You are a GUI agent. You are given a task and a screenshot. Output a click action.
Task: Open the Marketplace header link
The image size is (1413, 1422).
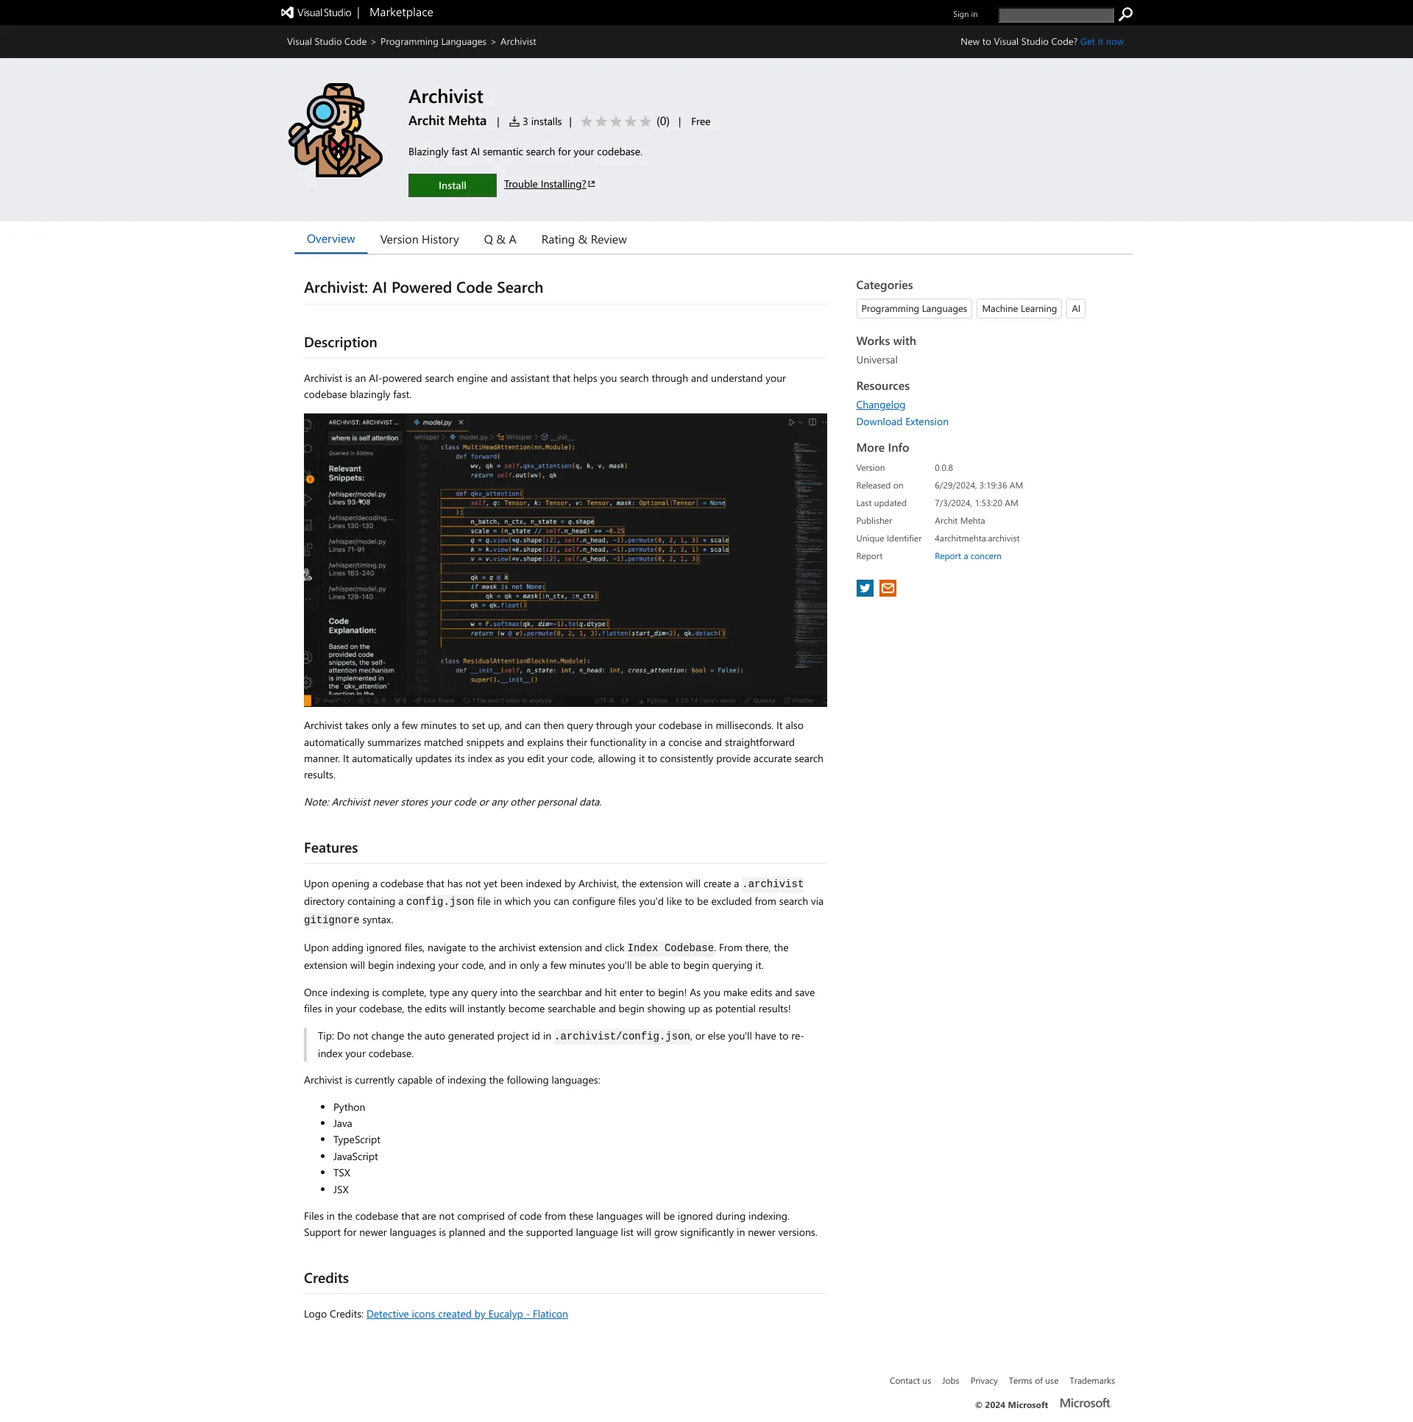[x=401, y=13]
